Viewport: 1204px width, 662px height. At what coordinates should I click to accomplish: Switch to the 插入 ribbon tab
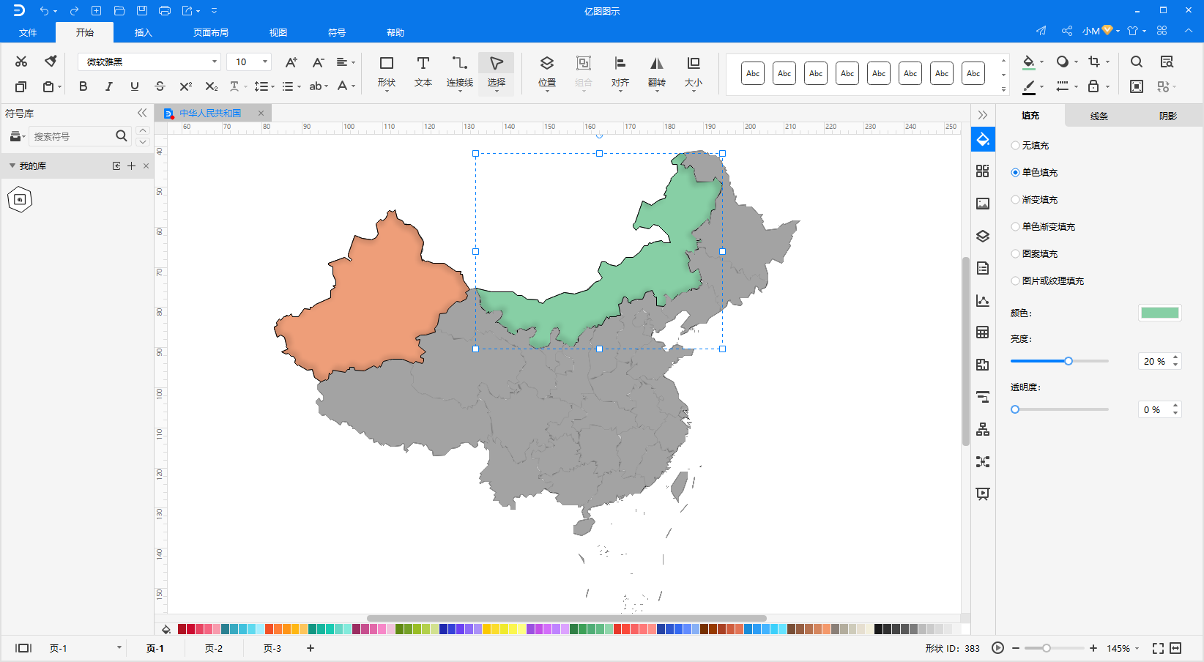143,32
